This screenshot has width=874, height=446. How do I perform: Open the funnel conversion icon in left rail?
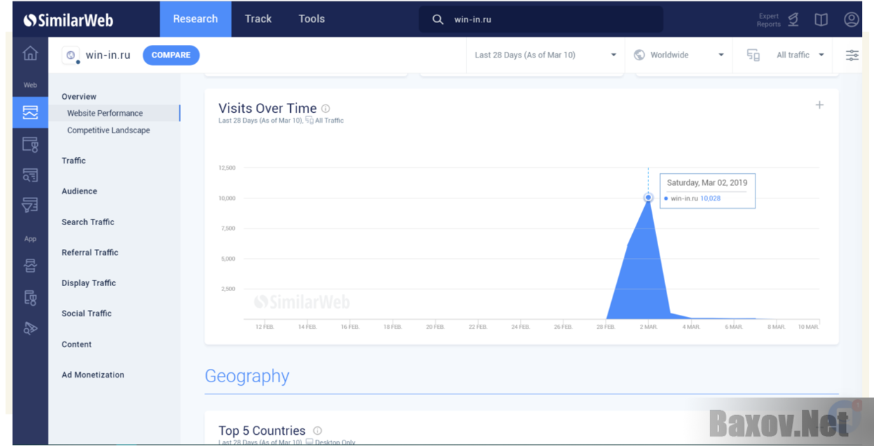(30, 205)
